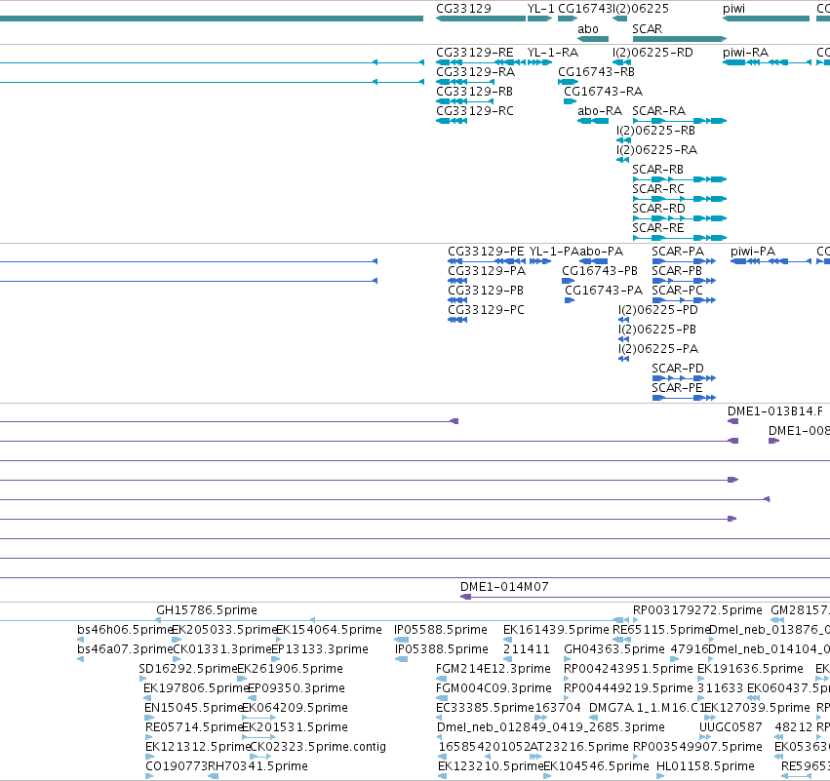Click EST label IP05388.5prime
The height and width of the screenshot is (781, 830).
pos(441,649)
